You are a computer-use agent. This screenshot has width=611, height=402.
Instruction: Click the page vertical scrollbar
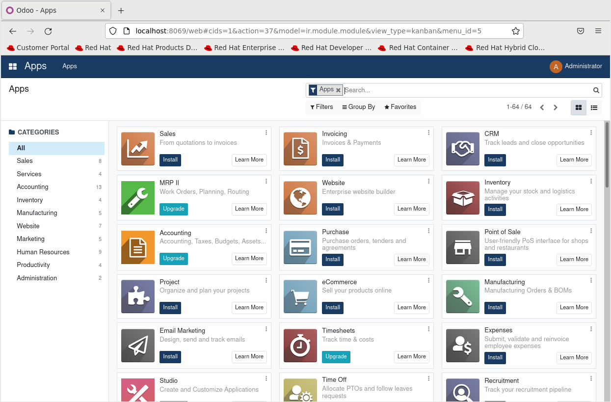(607, 155)
